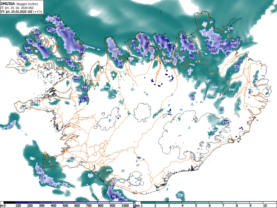The height and width of the screenshot is (208, 277).
Task: Click visibility value 485 in Westfjords
Action: (x=50, y=18)
